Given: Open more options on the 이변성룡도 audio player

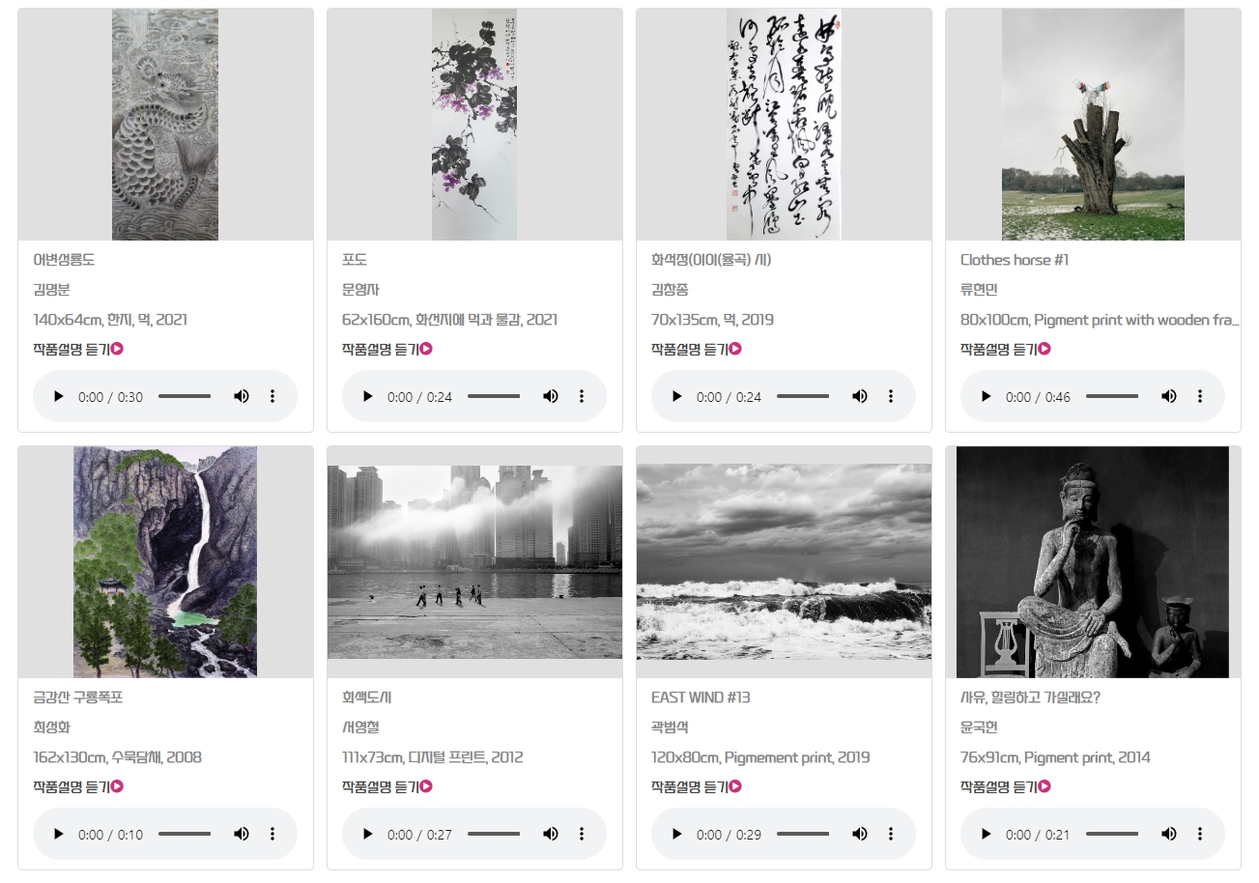Looking at the screenshot, I should point(272,397).
